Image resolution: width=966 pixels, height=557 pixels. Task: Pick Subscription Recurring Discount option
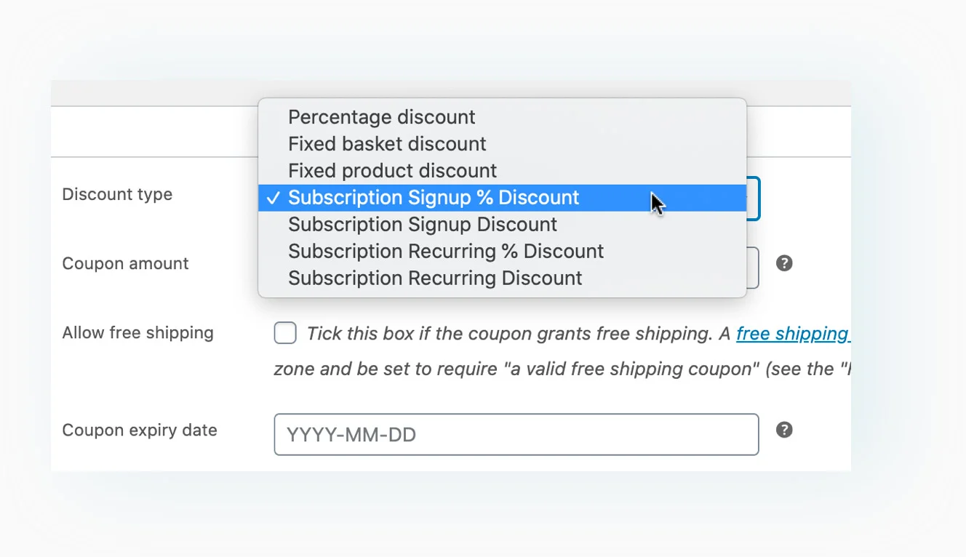click(x=502, y=278)
